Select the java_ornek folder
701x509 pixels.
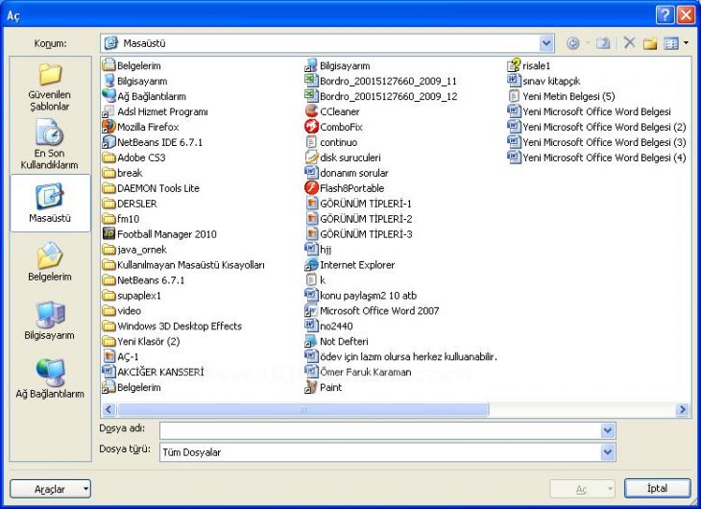135,250
